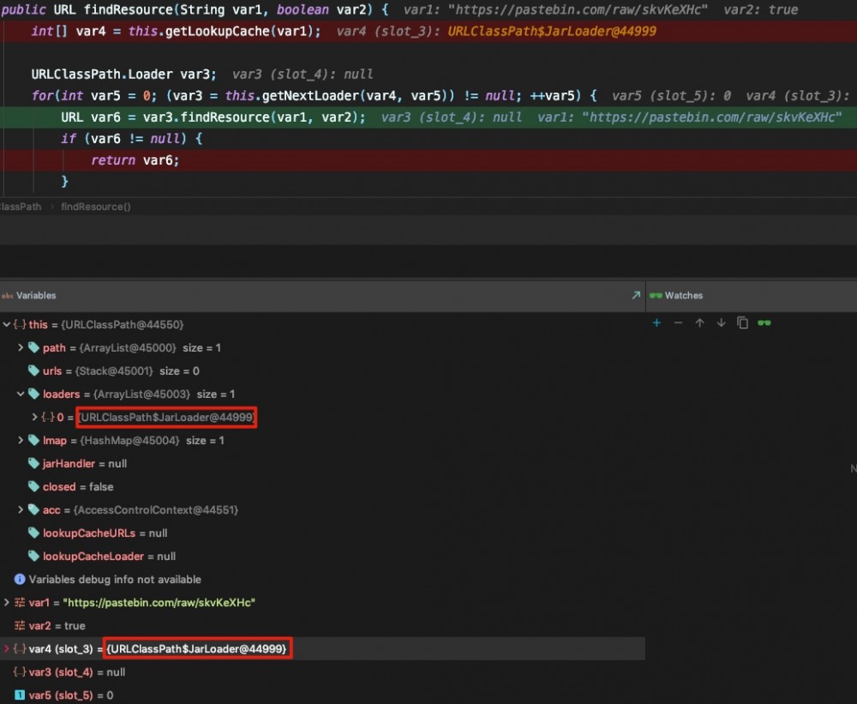Viewport: 857px width, 704px height.
Task: Select the highlighted var4 JarLoader value
Action: coord(197,648)
